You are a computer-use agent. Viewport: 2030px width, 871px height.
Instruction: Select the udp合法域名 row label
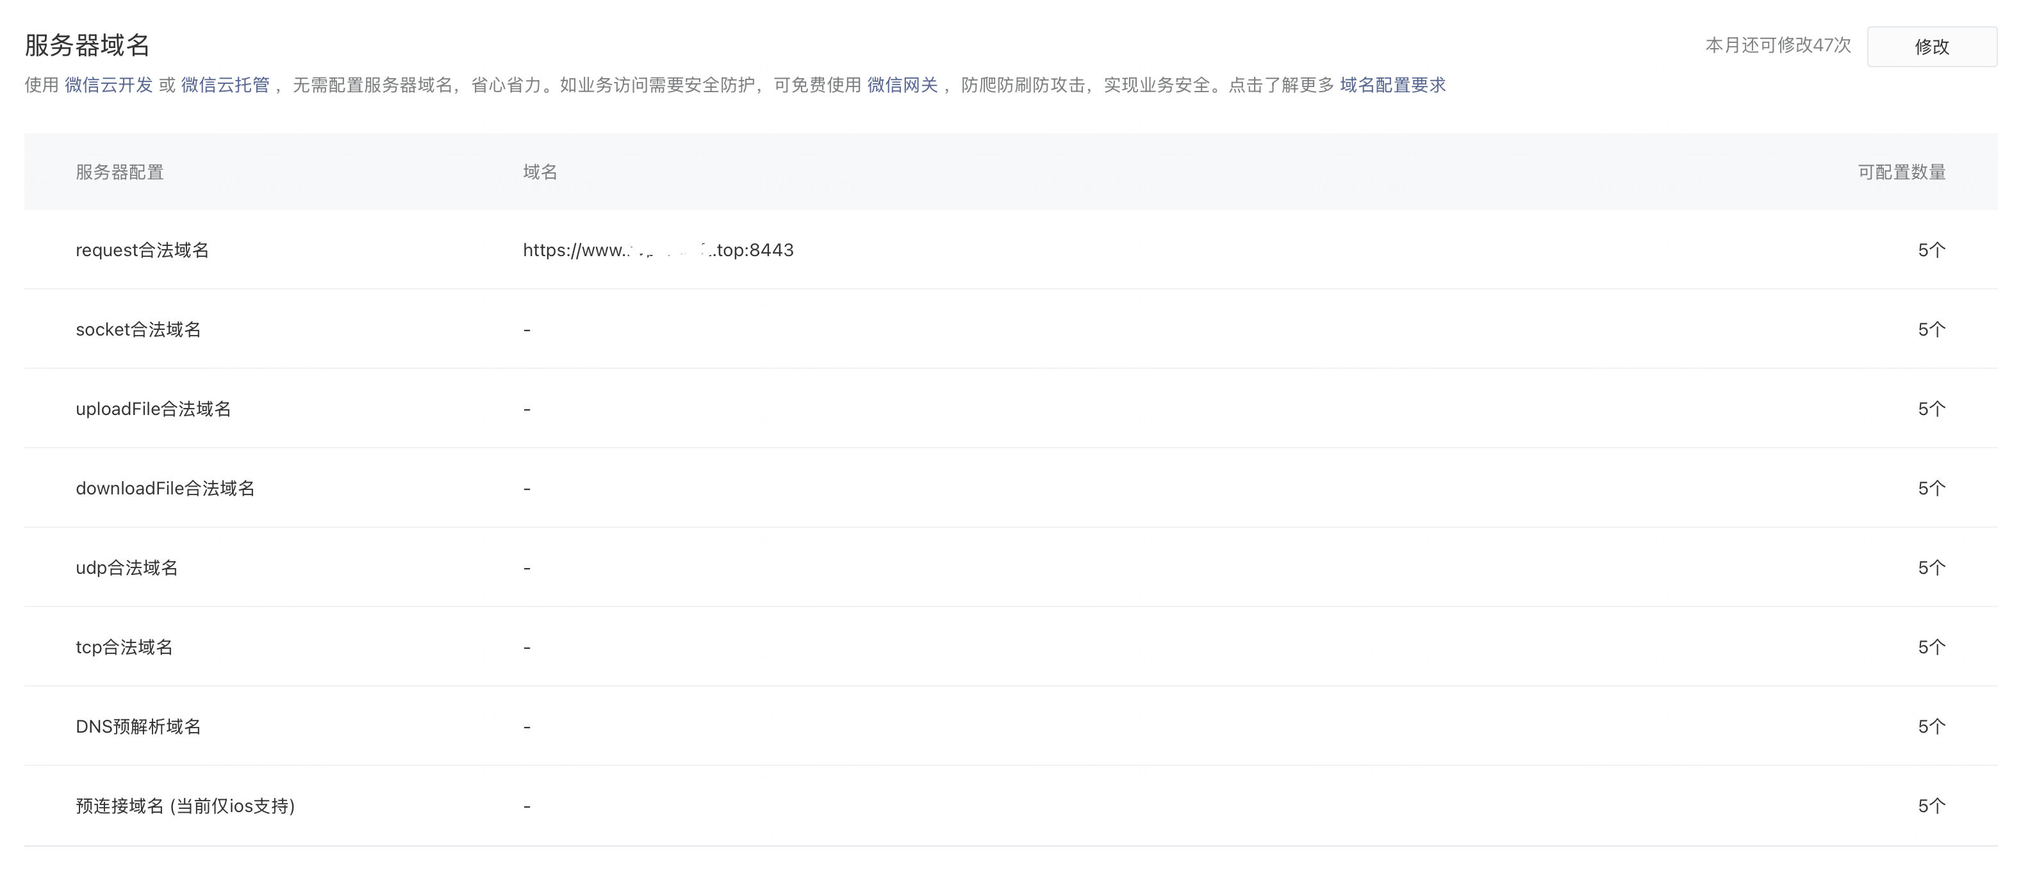126,568
